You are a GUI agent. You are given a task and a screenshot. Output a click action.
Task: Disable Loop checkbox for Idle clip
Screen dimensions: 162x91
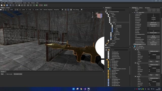149,60
